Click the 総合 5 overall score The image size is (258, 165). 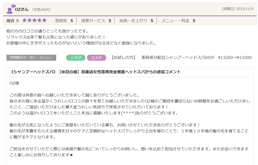tap(13, 21)
